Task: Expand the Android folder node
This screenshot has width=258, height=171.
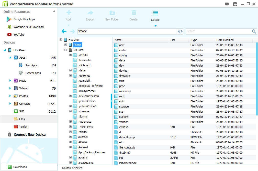Action: 70,147
